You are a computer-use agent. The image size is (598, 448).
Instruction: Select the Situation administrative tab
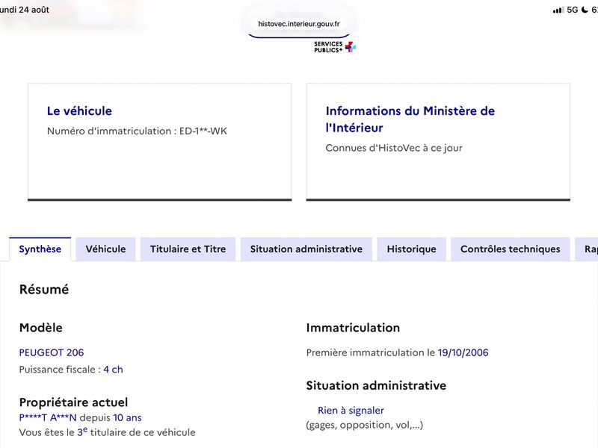pyautogui.click(x=306, y=249)
